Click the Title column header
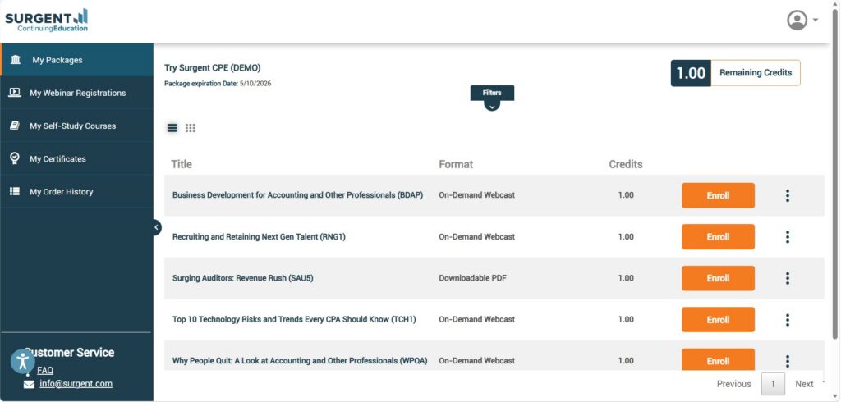This screenshot has height=402, width=841. coord(182,164)
